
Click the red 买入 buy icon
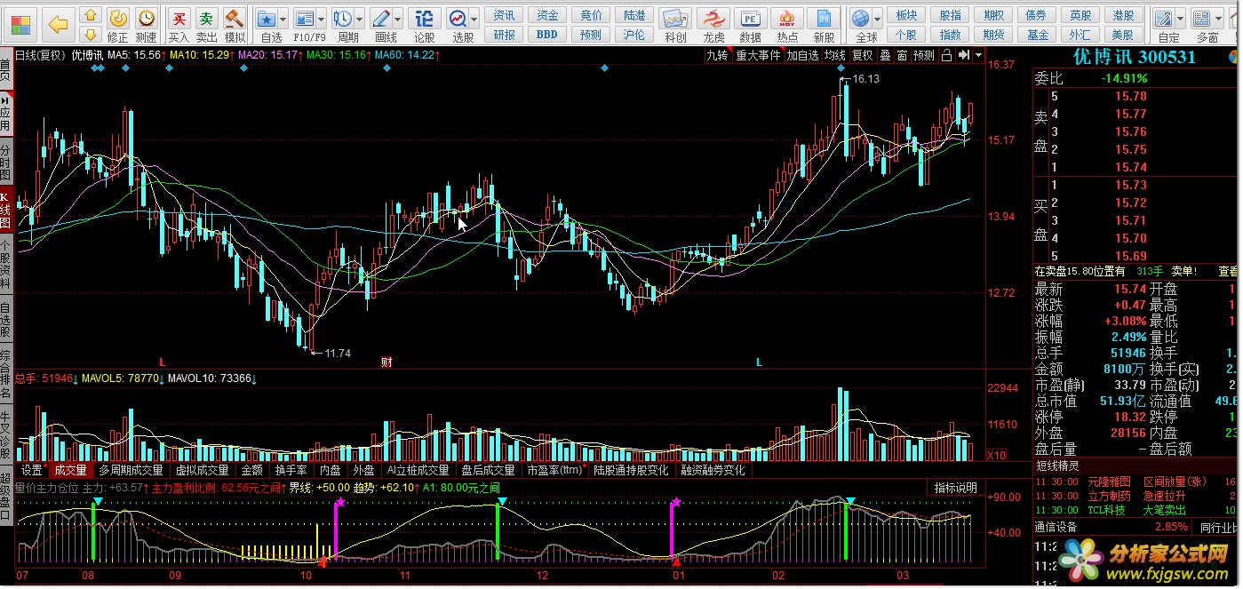(x=179, y=18)
